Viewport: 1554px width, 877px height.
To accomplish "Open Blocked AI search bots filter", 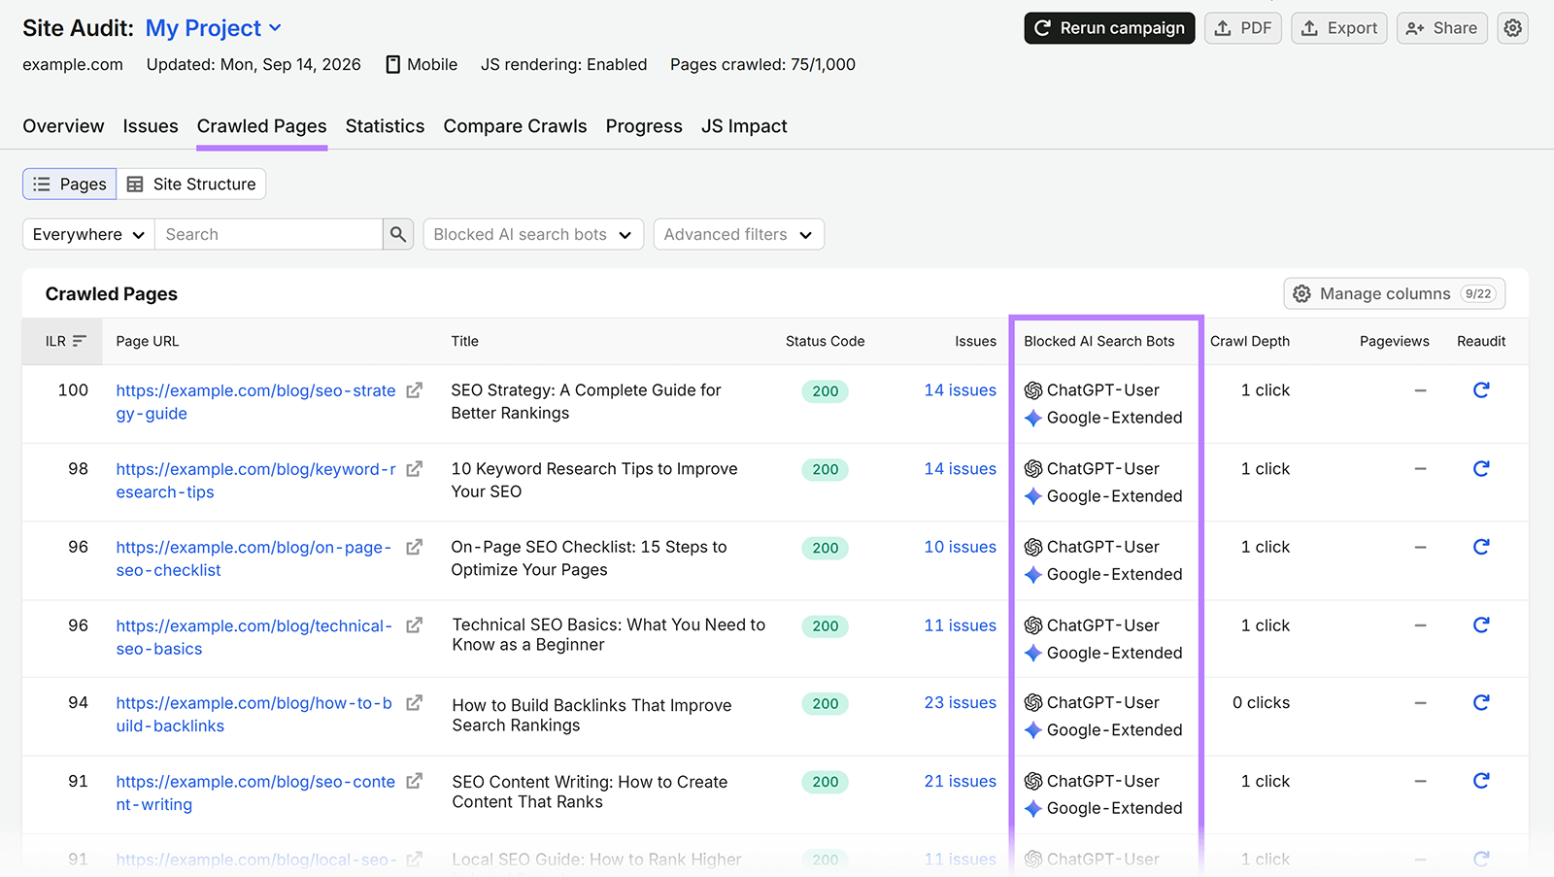I will (x=533, y=234).
